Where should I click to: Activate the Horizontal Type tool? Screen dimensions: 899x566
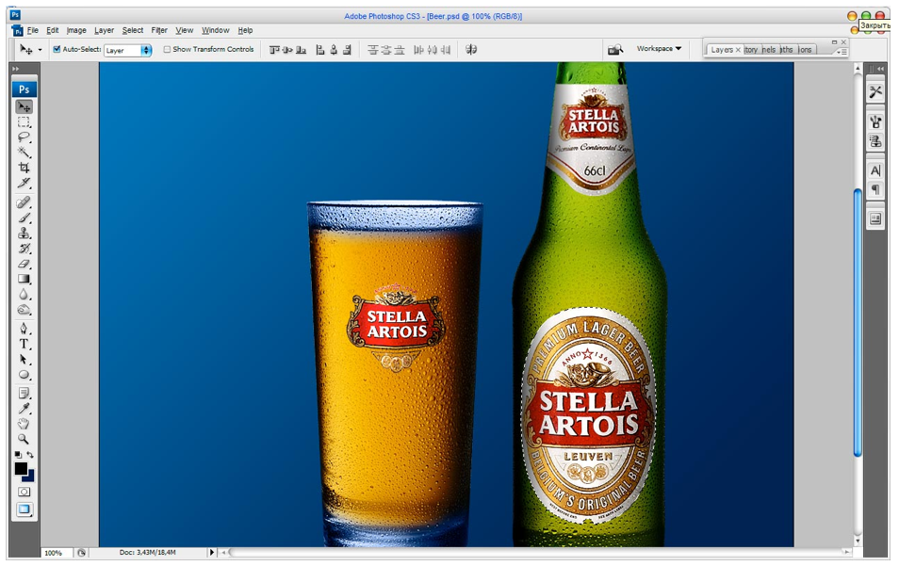tap(25, 344)
